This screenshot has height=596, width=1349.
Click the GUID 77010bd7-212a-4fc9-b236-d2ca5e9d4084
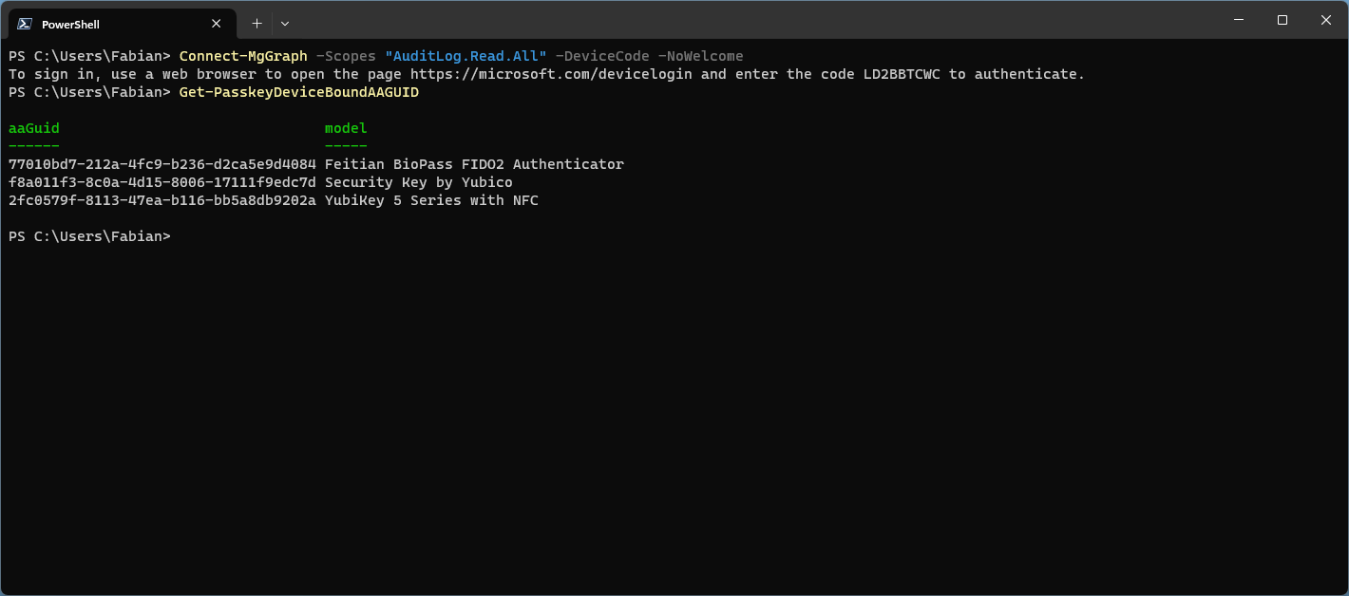tap(162, 164)
